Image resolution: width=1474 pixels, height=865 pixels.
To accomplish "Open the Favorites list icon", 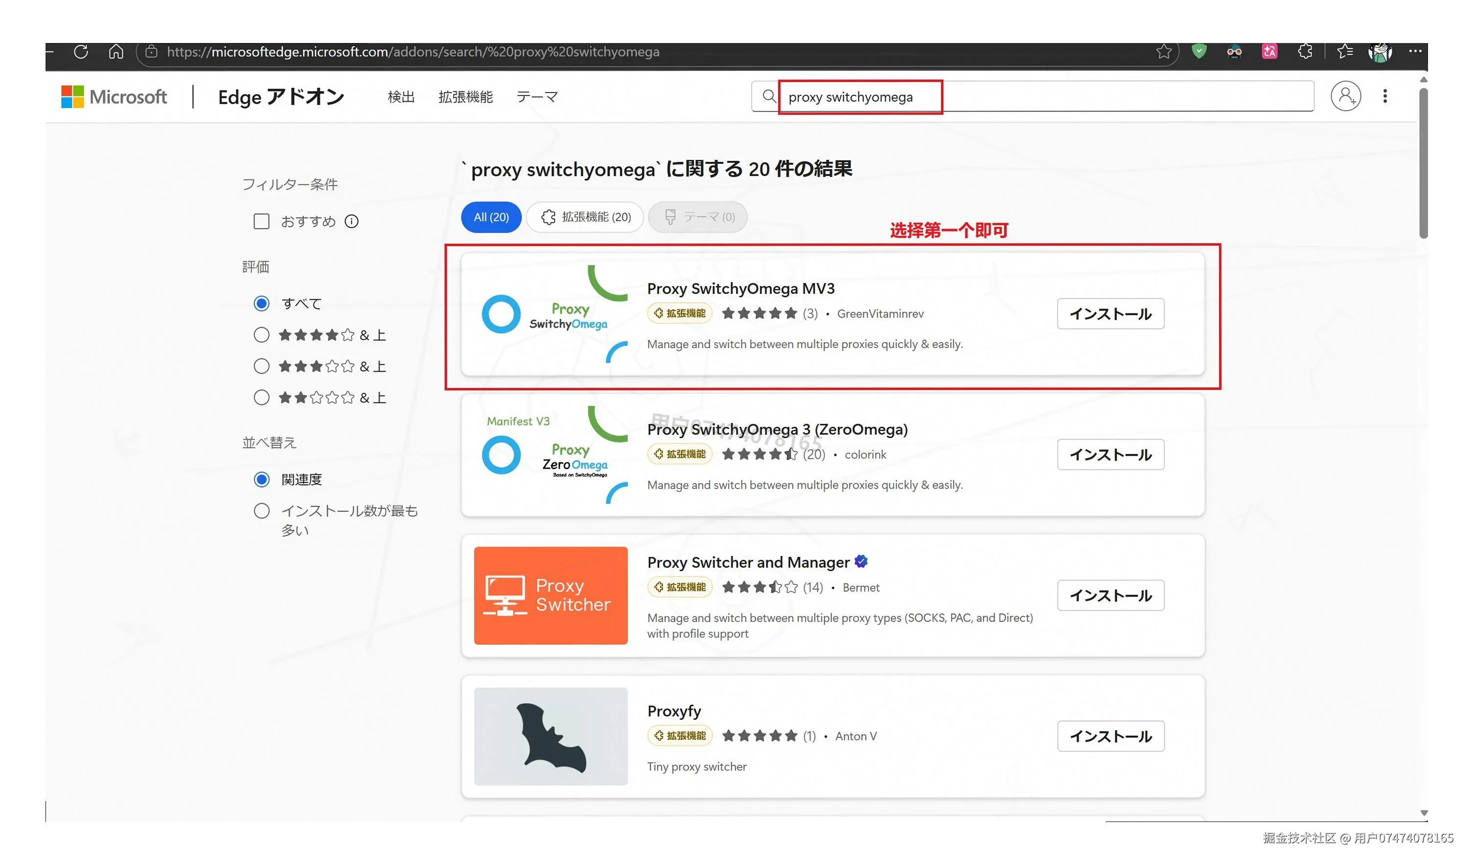I will click(1344, 51).
